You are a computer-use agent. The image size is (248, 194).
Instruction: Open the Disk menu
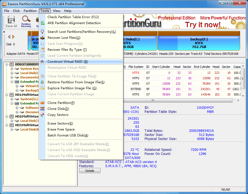coord(17,11)
